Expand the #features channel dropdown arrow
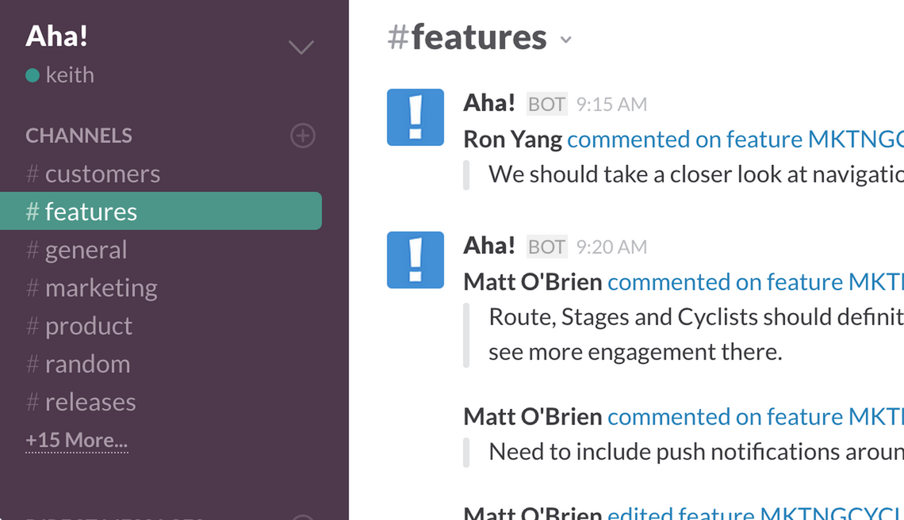Image resolution: width=904 pixels, height=520 pixels. pyautogui.click(x=566, y=40)
